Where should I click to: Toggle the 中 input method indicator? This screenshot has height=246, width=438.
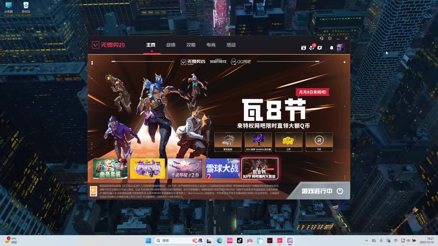point(396,241)
